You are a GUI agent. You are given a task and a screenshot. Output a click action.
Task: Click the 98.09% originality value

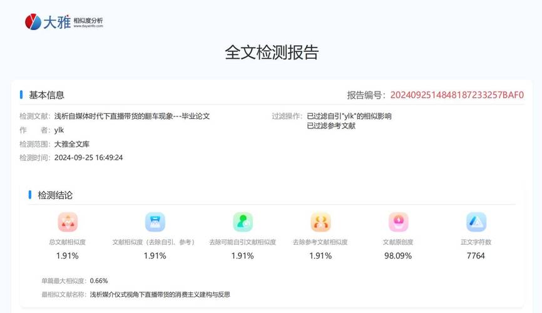(x=398, y=255)
